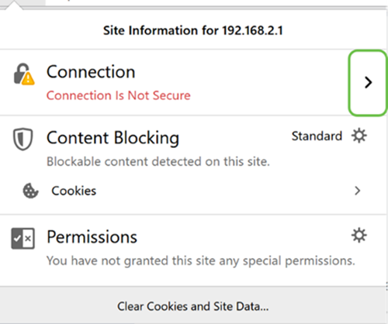The image size is (388, 324).
Task: Click the Standard blocking level label
Action: [x=317, y=136]
